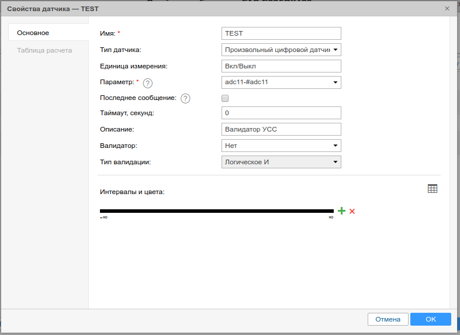Open the Таблица расчета tab
Viewport: 460px width, 335px height.
44,50
